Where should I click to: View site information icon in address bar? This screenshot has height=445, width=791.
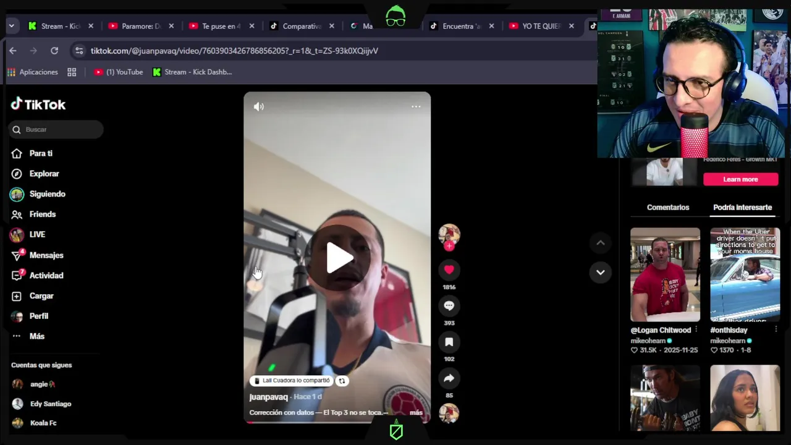(x=78, y=51)
